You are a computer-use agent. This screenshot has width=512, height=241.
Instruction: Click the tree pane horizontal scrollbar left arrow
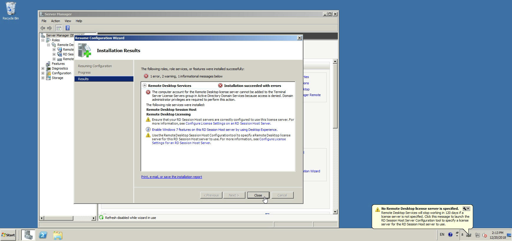coord(42,218)
